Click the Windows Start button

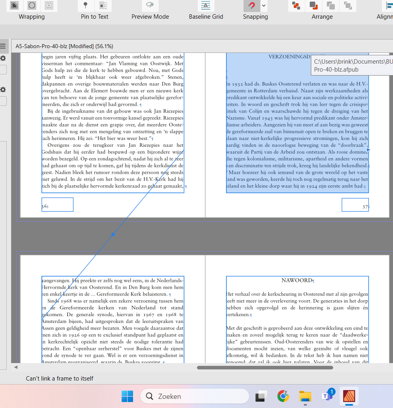[127, 396]
